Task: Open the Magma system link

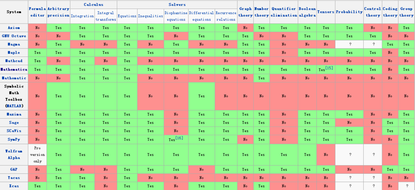Action: click(x=14, y=44)
